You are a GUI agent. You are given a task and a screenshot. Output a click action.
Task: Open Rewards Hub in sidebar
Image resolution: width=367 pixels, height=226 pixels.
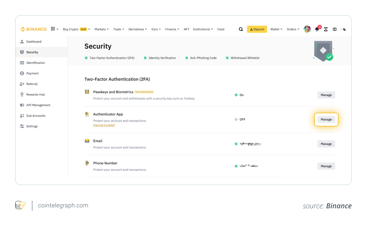(x=42, y=95)
